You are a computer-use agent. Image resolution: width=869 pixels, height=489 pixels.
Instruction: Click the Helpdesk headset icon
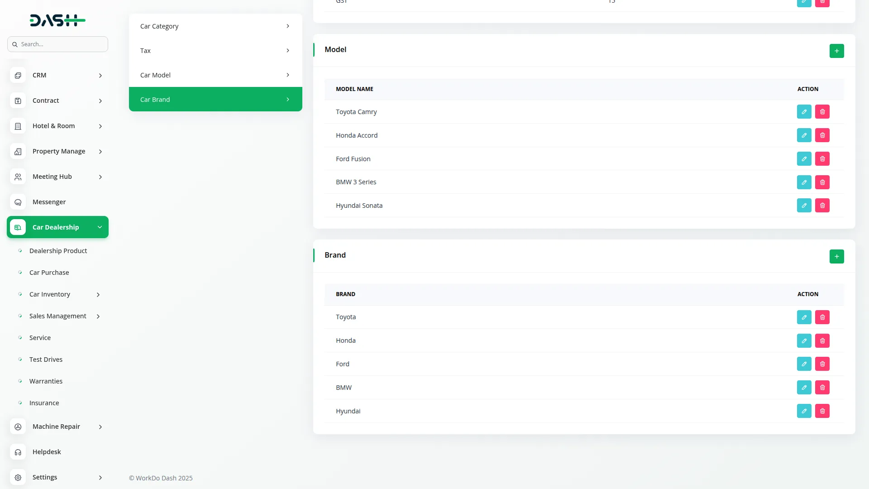pyautogui.click(x=18, y=452)
